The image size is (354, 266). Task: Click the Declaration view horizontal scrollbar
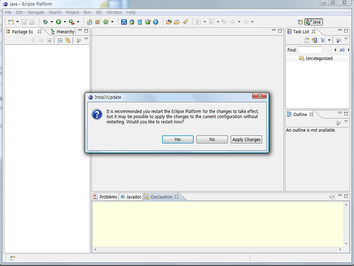[x=218, y=249]
